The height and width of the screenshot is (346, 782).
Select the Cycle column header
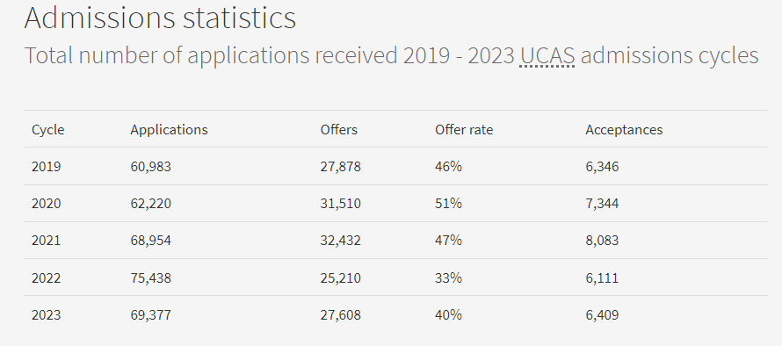click(47, 130)
